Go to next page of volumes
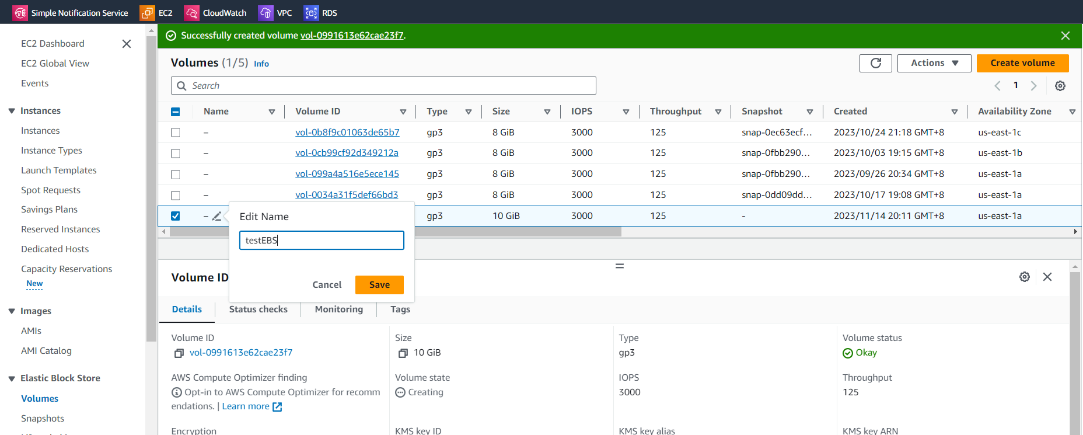The height and width of the screenshot is (435, 1083). click(1033, 86)
